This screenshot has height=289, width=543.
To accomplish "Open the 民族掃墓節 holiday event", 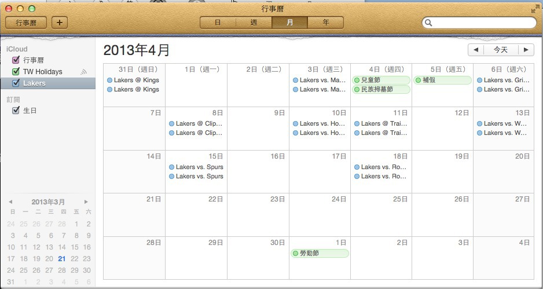I will pyautogui.click(x=381, y=89).
